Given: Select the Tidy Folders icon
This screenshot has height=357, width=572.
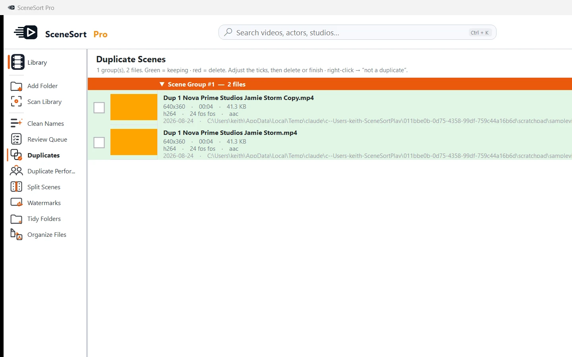Looking at the screenshot, I should coord(16,219).
